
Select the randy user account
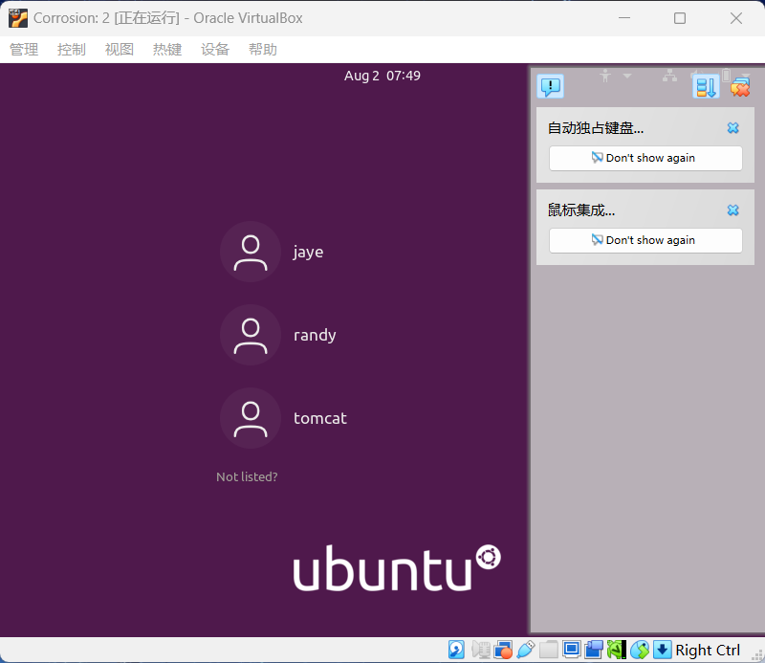click(278, 335)
